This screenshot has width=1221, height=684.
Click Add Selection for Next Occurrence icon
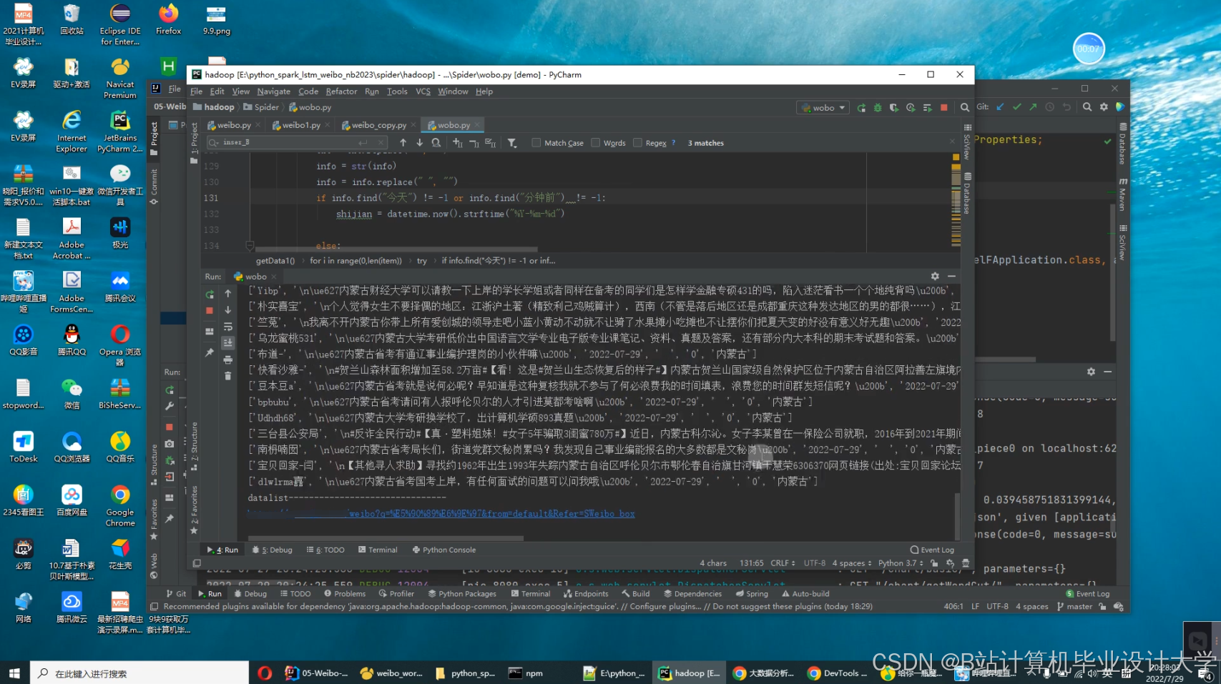[x=458, y=143]
